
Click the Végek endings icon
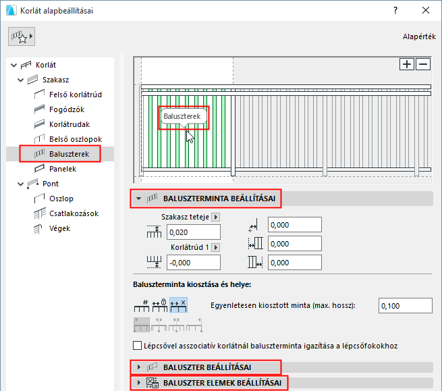pyautogui.click(x=38, y=229)
